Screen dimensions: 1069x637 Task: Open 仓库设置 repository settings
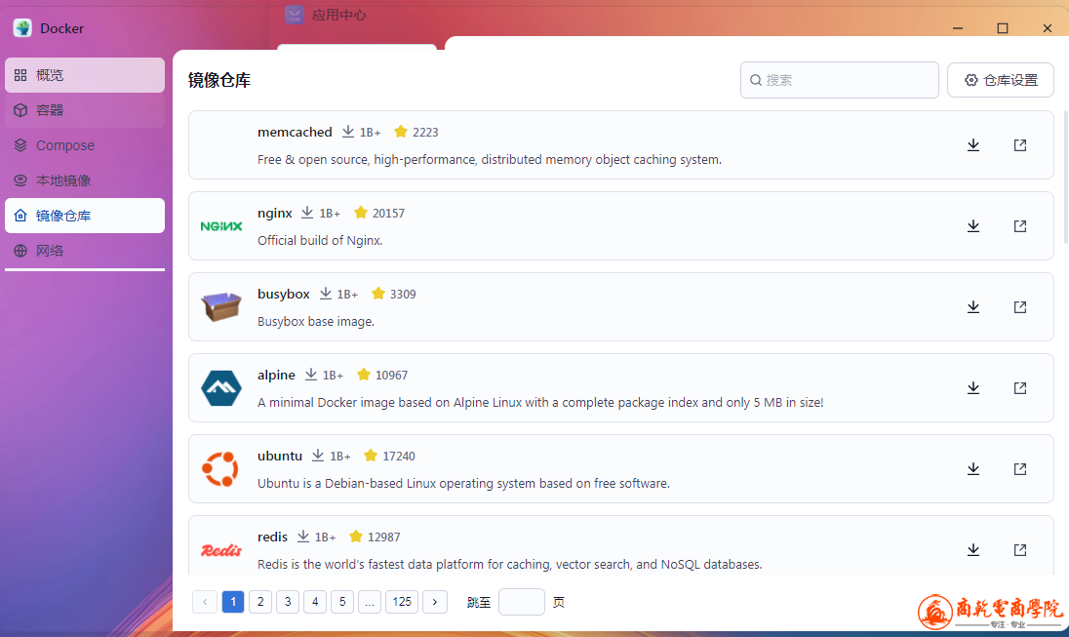(1000, 80)
